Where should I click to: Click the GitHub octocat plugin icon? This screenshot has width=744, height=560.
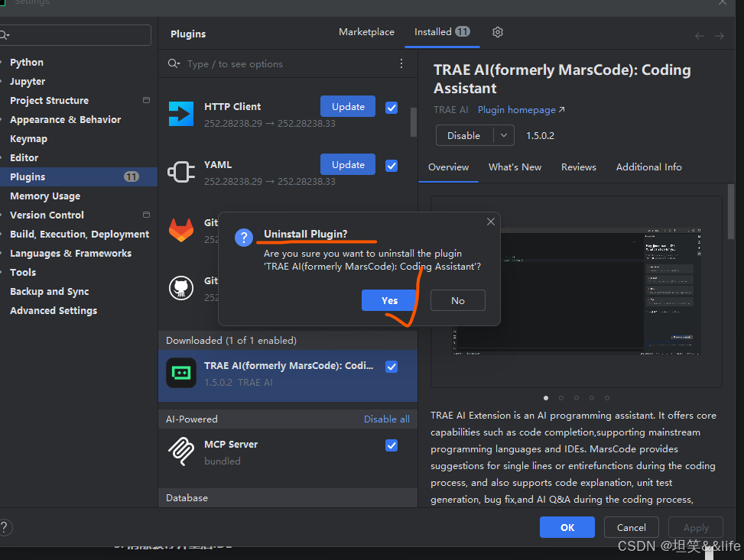pyautogui.click(x=181, y=288)
